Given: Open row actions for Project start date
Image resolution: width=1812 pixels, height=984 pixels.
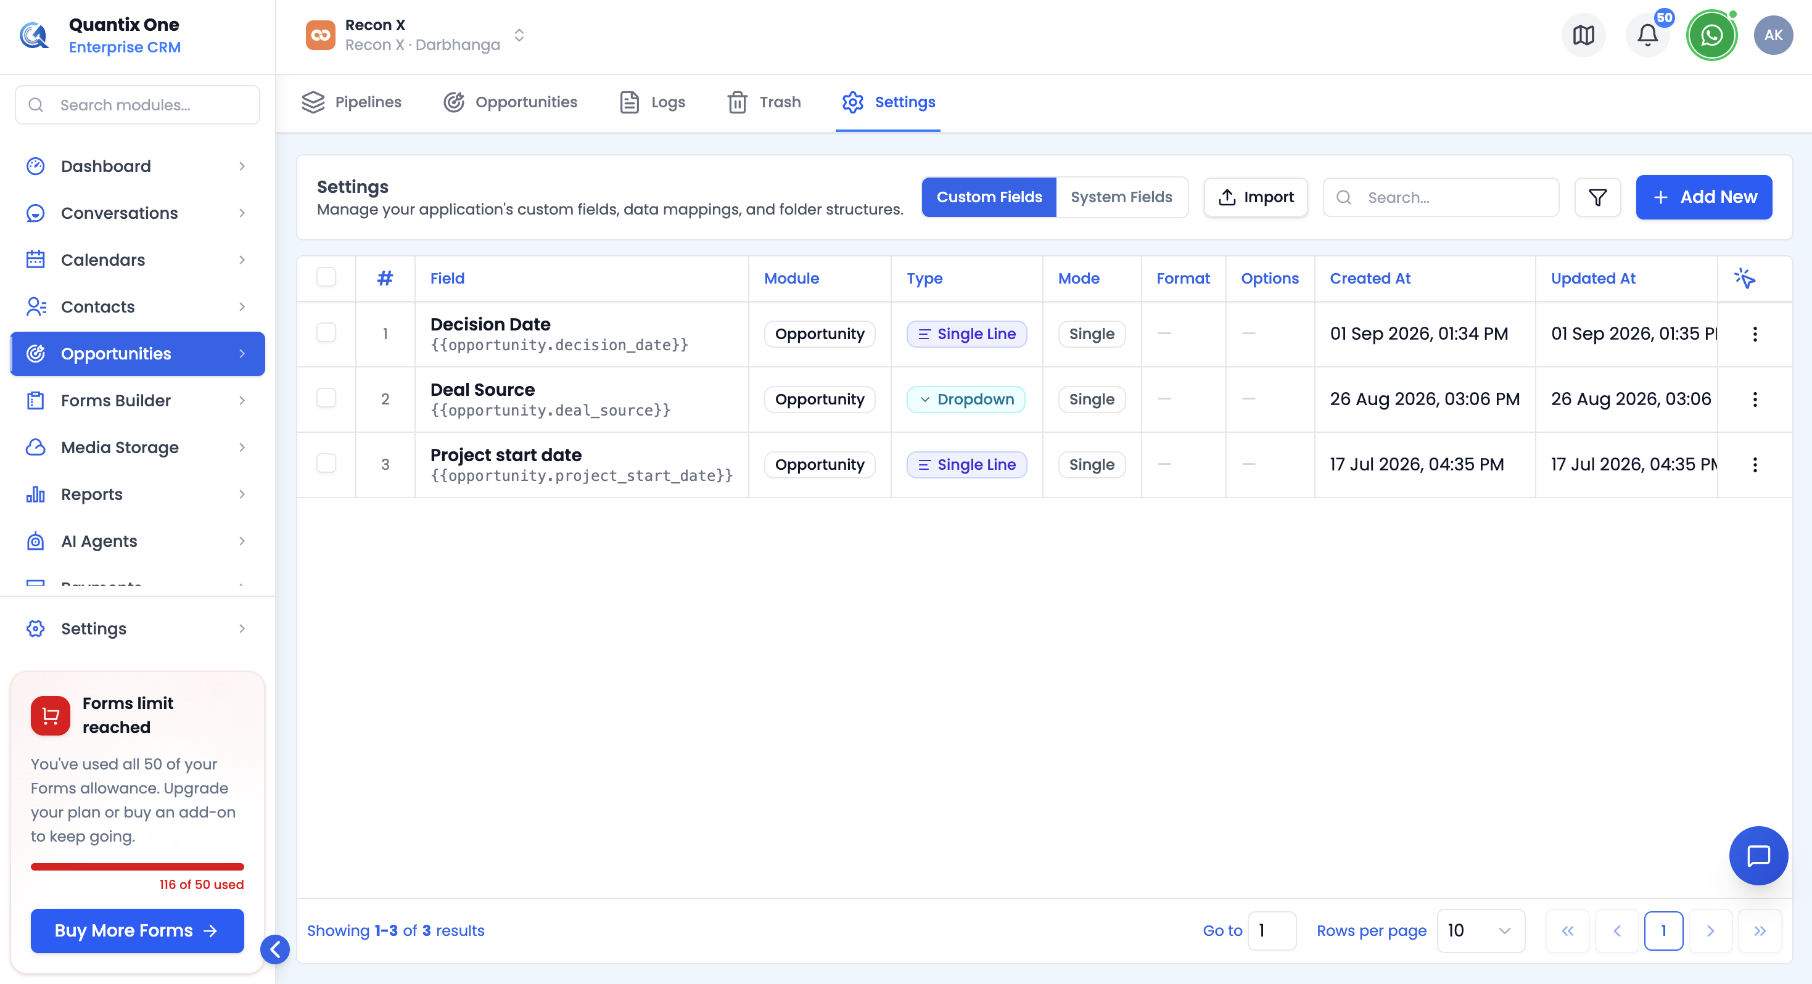Looking at the screenshot, I should tap(1754, 465).
